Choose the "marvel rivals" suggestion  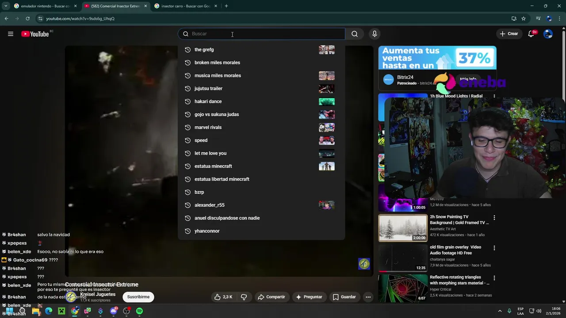[261, 127]
